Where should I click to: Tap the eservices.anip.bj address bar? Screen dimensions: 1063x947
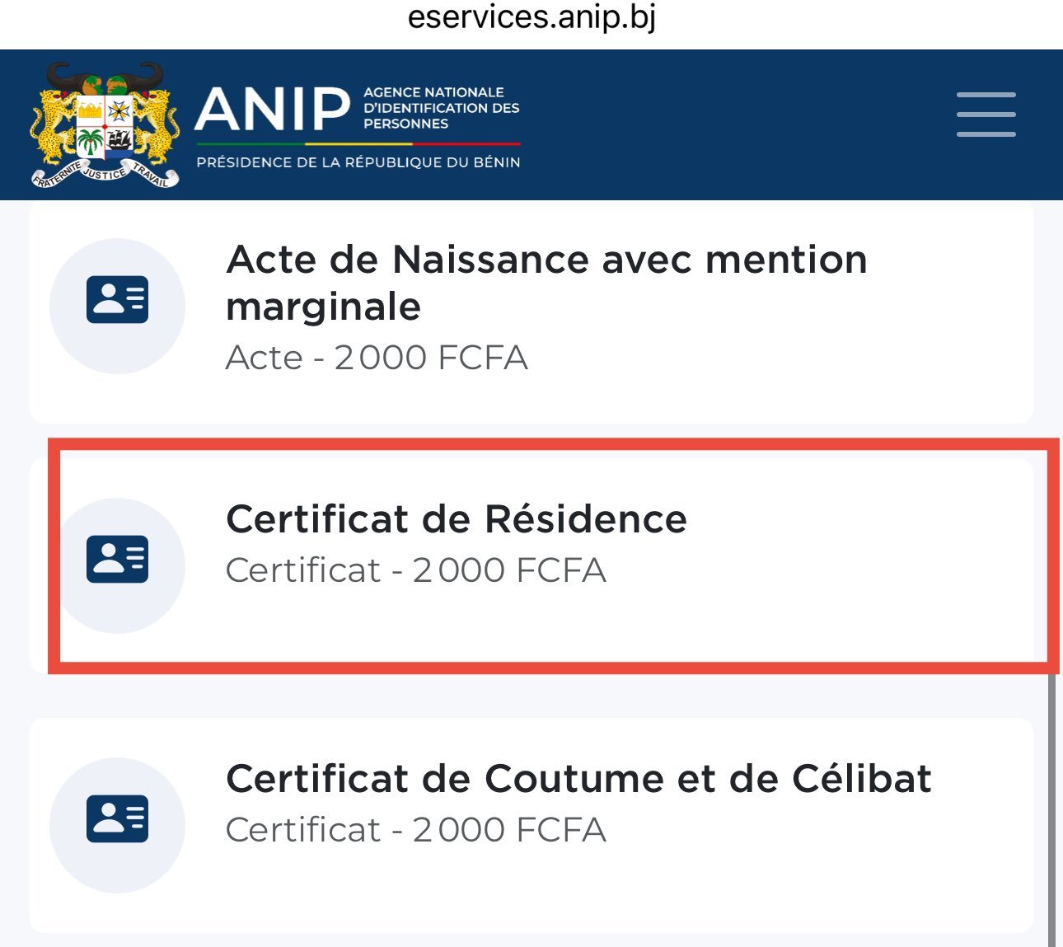pos(531,18)
